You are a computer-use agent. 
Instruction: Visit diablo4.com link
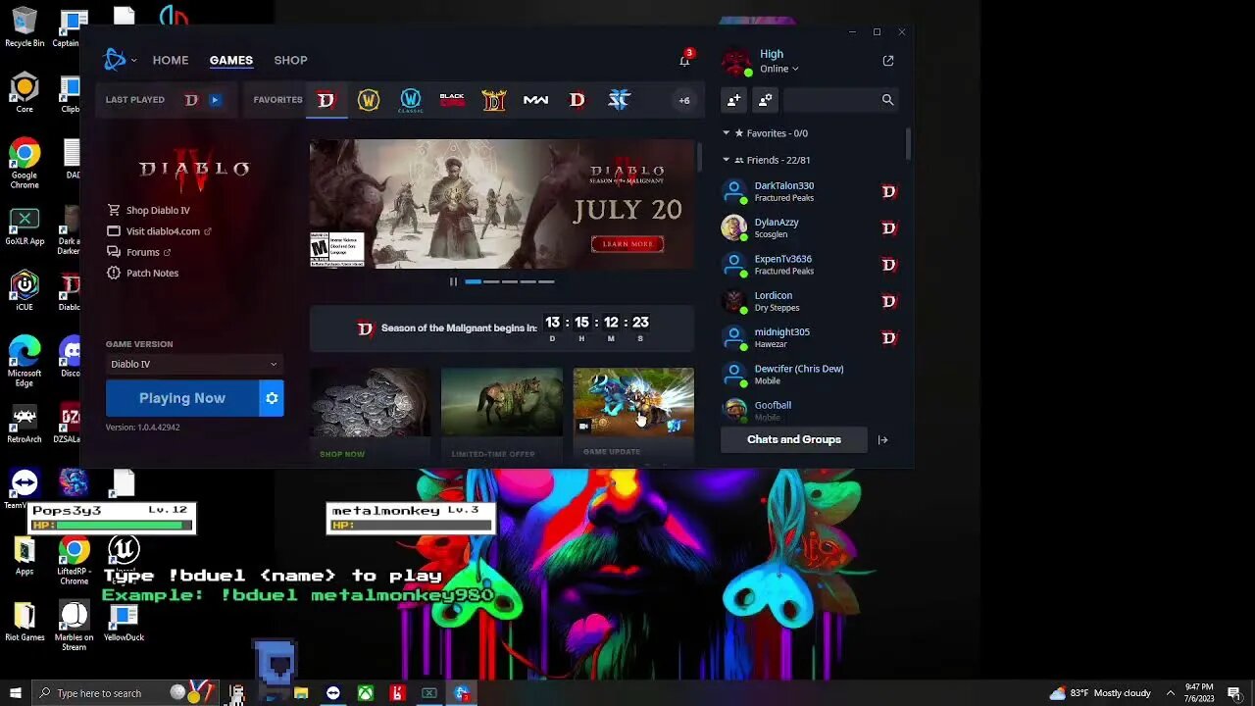click(x=159, y=231)
